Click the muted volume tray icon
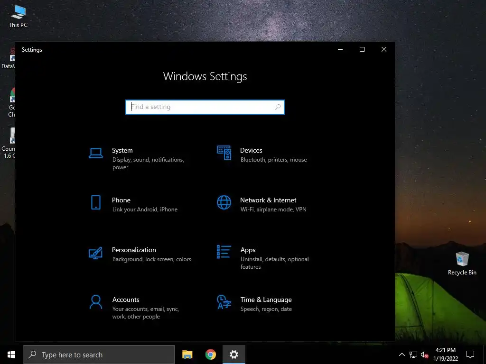This screenshot has height=364, width=486. coord(424,355)
